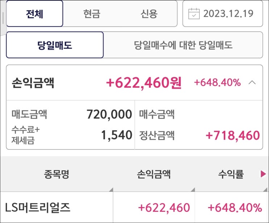This screenshot has height=223, width=269.
Task: Select the 전체 tab
Action: tap(35, 14)
